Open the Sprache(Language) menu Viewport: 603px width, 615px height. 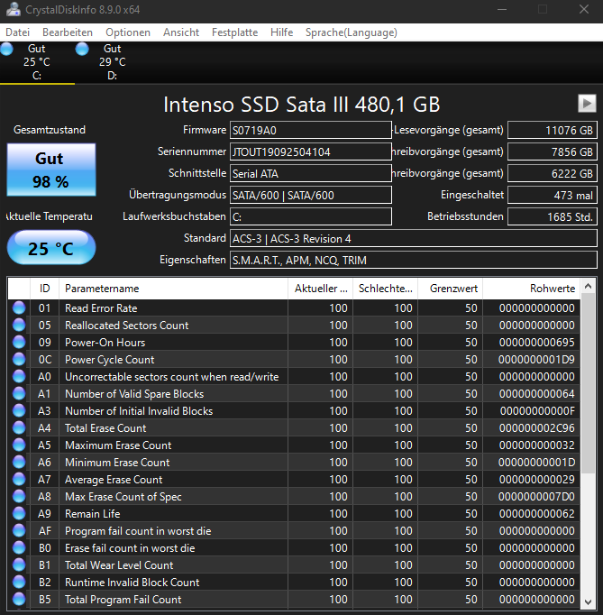(352, 32)
